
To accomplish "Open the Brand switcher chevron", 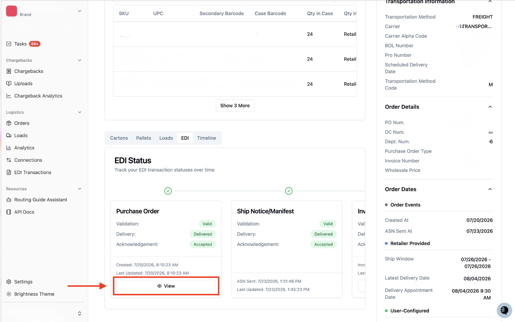I will click(80, 11).
